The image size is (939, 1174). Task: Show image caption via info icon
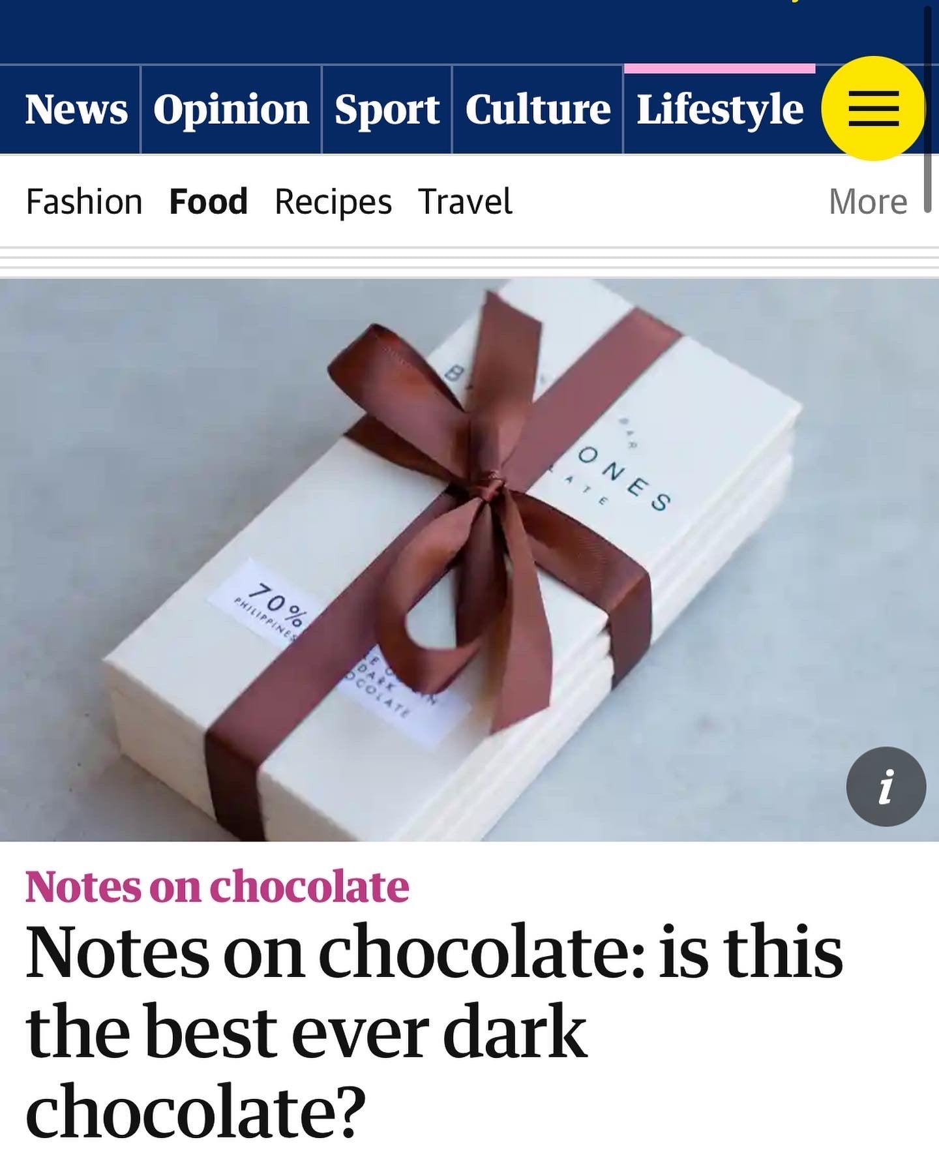click(x=886, y=787)
